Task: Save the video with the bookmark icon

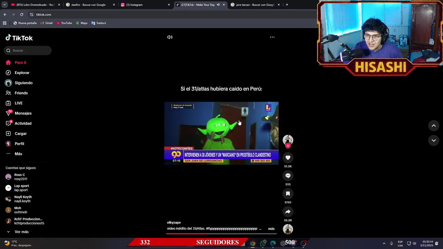Action: pyautogui.click(x=288, y=194)
